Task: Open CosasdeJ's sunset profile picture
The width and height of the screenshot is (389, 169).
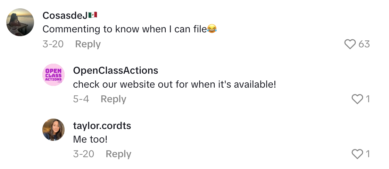Action: (x=20, y=22)
